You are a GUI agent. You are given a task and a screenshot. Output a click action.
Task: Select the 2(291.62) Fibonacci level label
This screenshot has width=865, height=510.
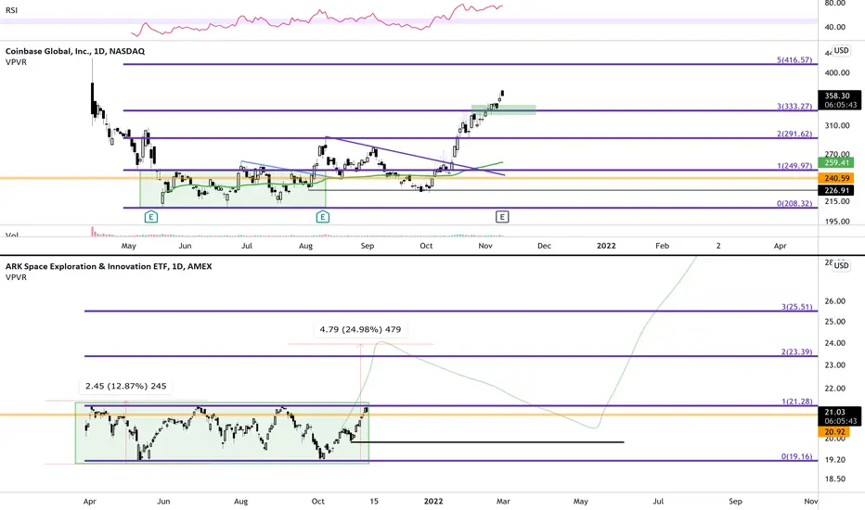coord(794,134)
